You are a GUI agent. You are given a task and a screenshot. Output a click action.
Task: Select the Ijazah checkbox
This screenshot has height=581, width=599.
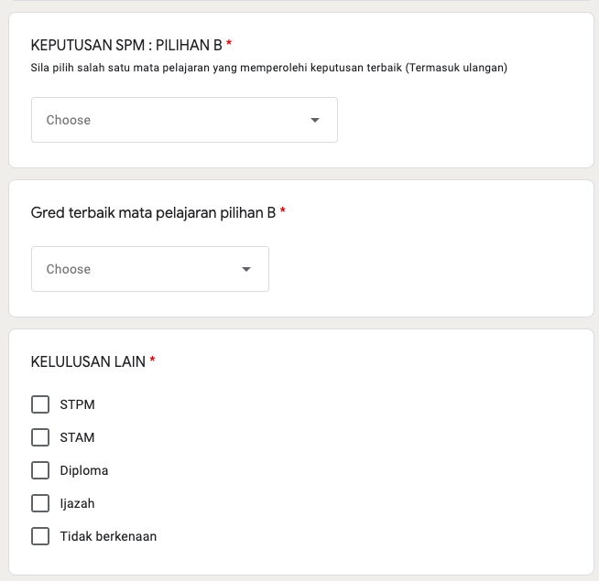tap(40, 503)
